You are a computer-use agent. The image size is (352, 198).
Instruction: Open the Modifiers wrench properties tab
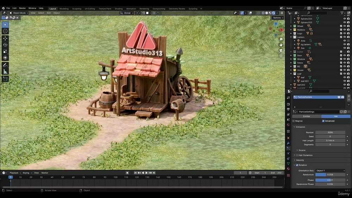click(x=288, y=143)
